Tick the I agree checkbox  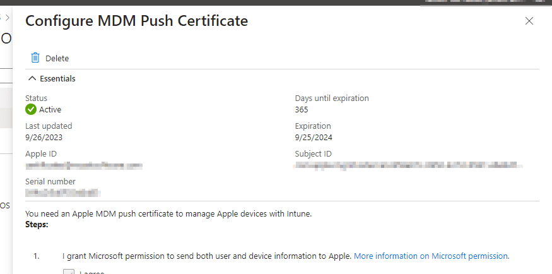coord(69,272)
